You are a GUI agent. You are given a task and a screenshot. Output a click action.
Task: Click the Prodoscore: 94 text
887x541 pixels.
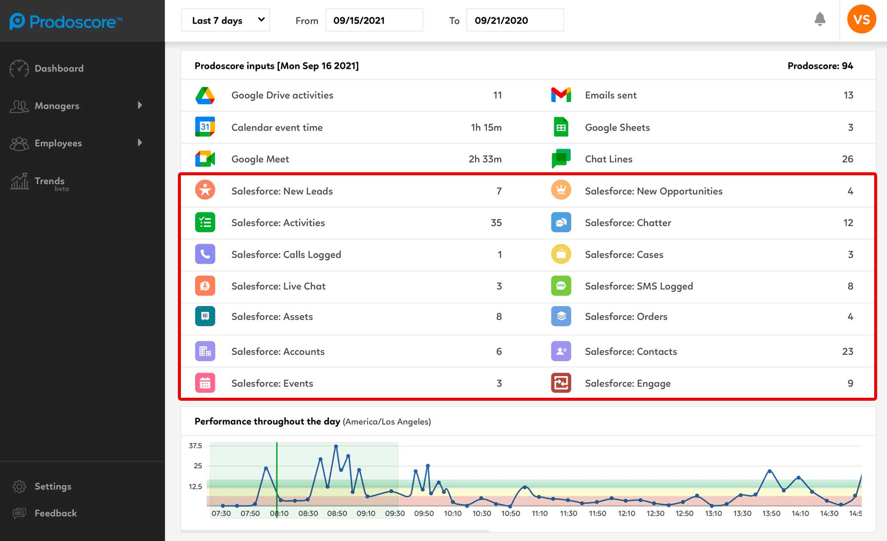pyautogui.click(x=820, y=66)
